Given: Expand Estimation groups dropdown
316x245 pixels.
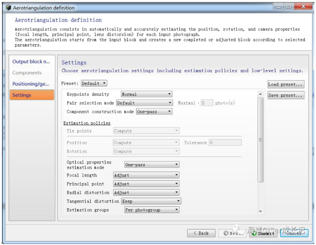Looking at the screenshot, I should tap(152, 210).
